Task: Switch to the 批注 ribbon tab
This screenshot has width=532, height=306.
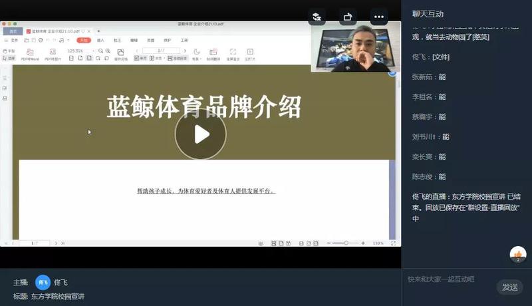Action: [x=117, y=40]
